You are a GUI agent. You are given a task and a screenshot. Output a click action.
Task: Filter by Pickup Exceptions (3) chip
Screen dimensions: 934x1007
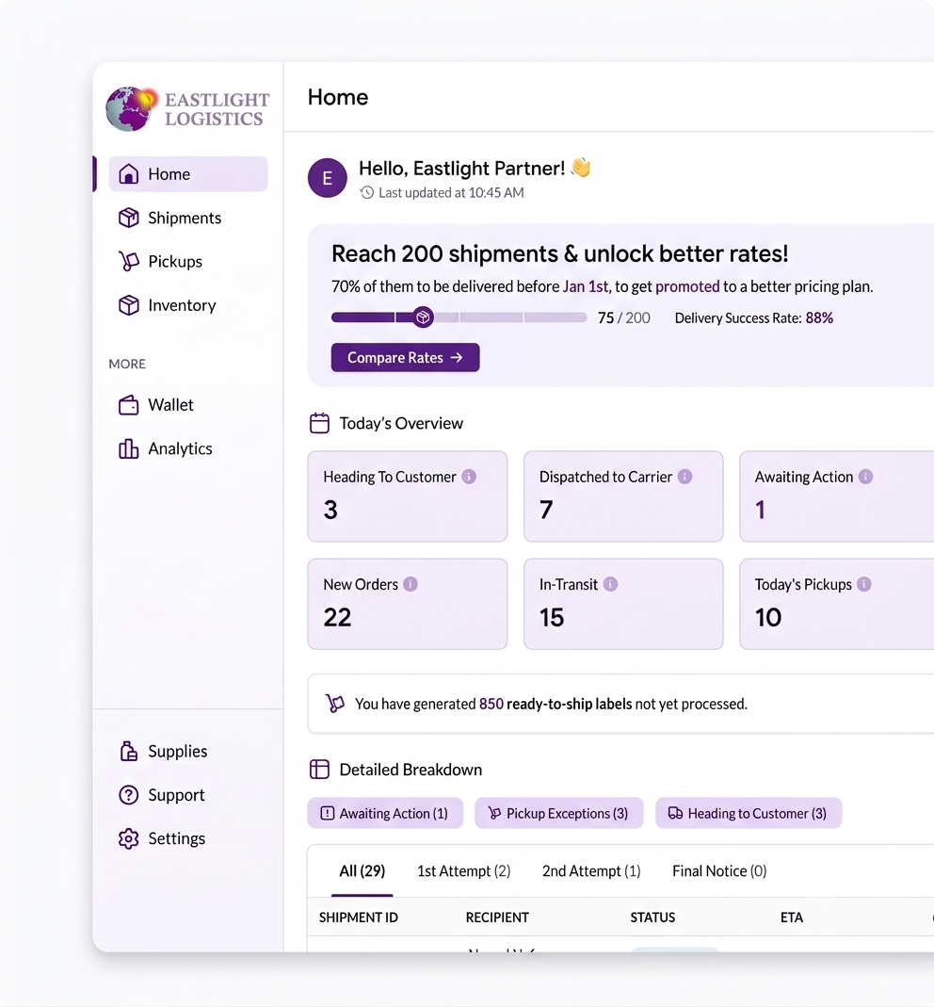click(559, 814)
